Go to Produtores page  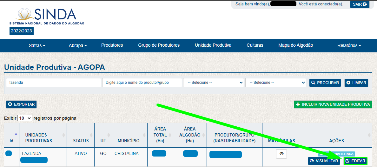coord(112,45)
